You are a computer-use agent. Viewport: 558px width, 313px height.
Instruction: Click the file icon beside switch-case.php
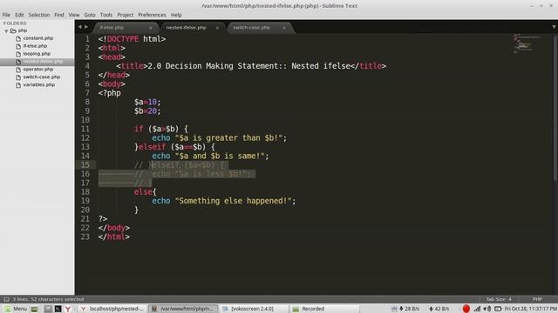click(x=18, y=77)
